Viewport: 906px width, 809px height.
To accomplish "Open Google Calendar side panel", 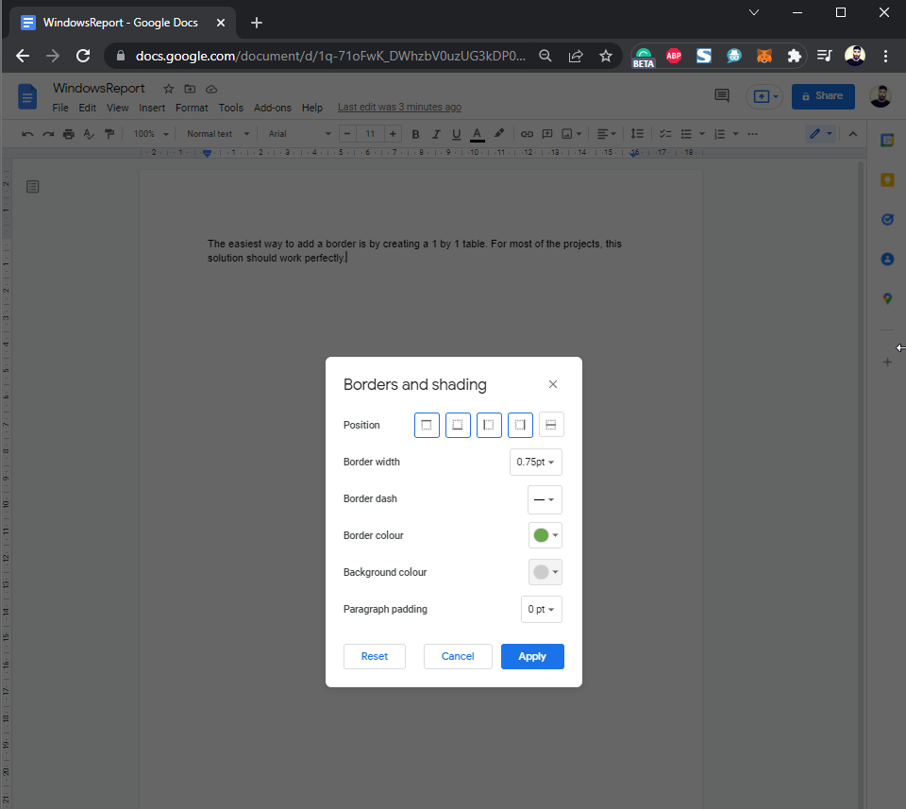I will tap(887, 140).
